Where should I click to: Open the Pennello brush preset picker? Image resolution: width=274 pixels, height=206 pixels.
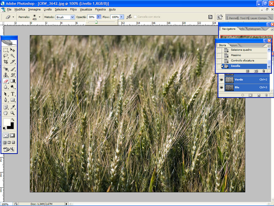[x=40, y=17]
